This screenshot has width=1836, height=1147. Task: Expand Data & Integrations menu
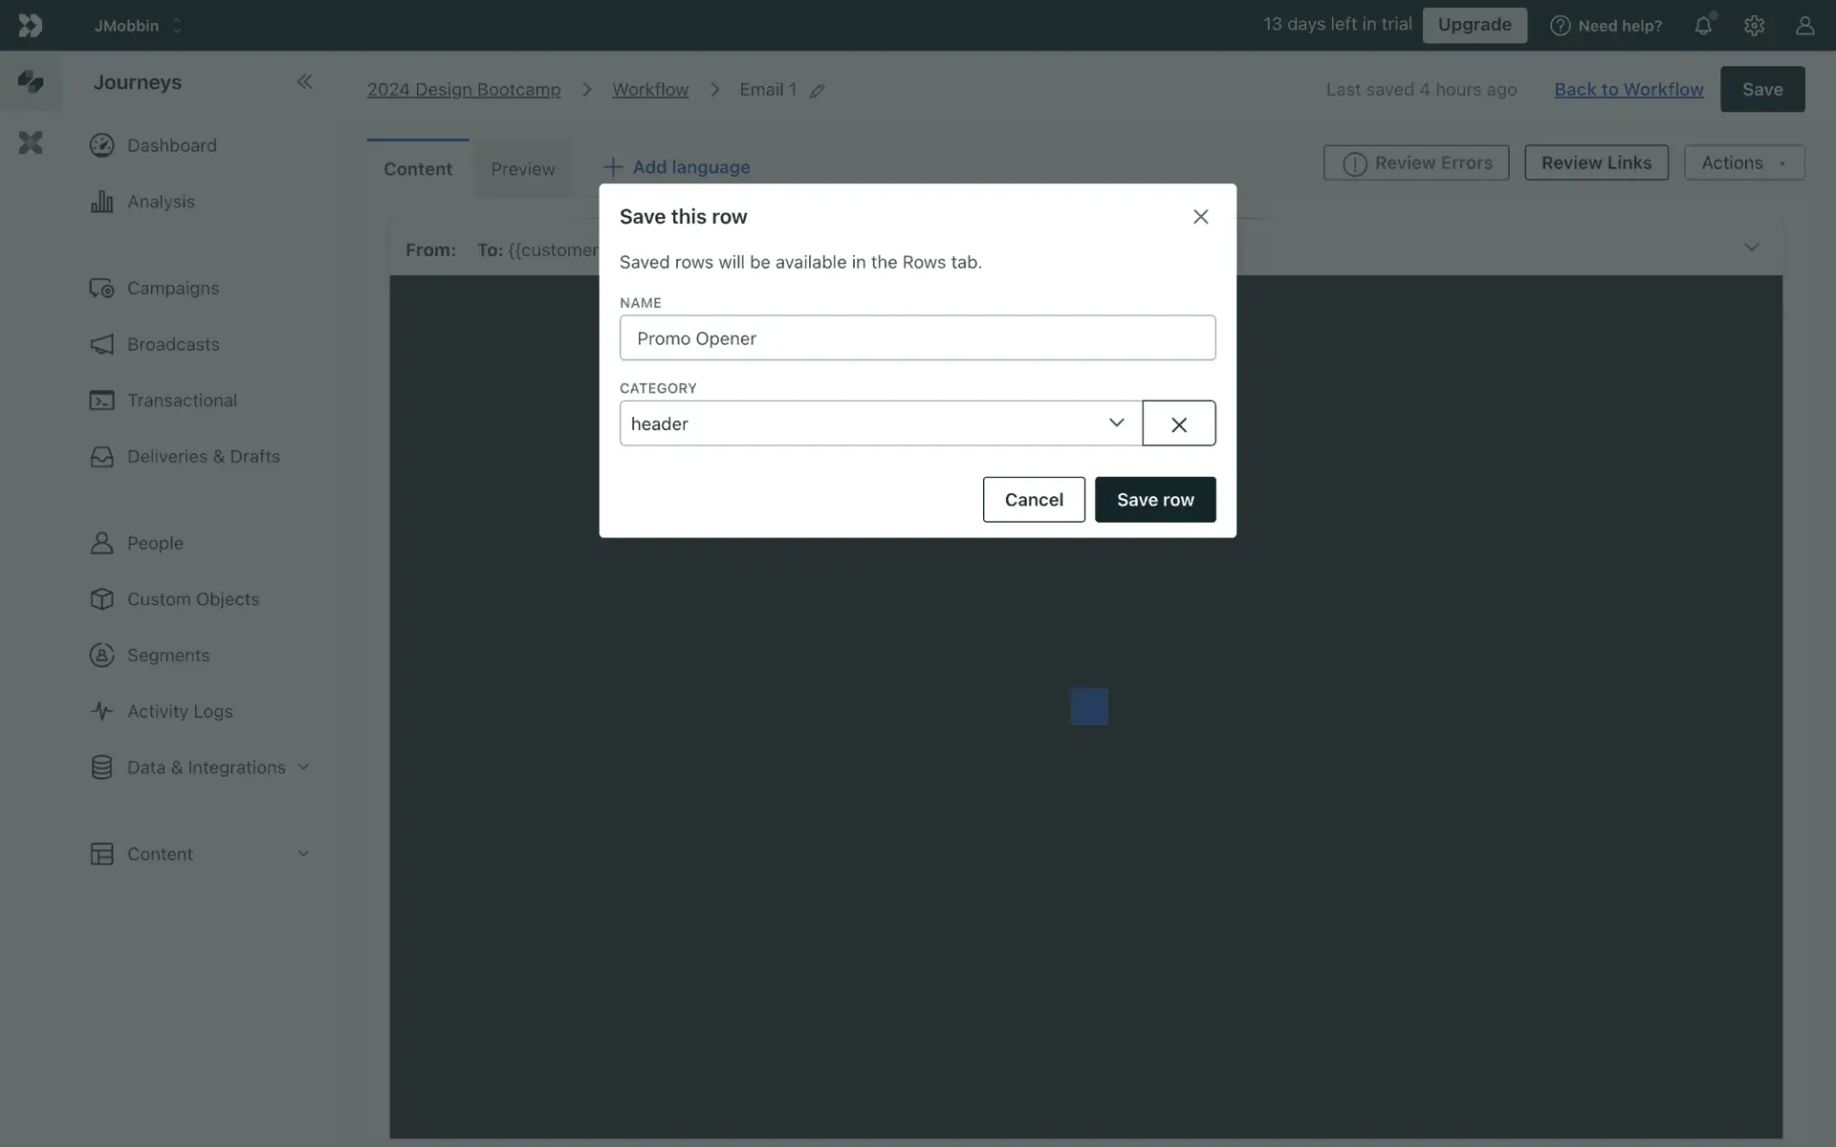207,768
